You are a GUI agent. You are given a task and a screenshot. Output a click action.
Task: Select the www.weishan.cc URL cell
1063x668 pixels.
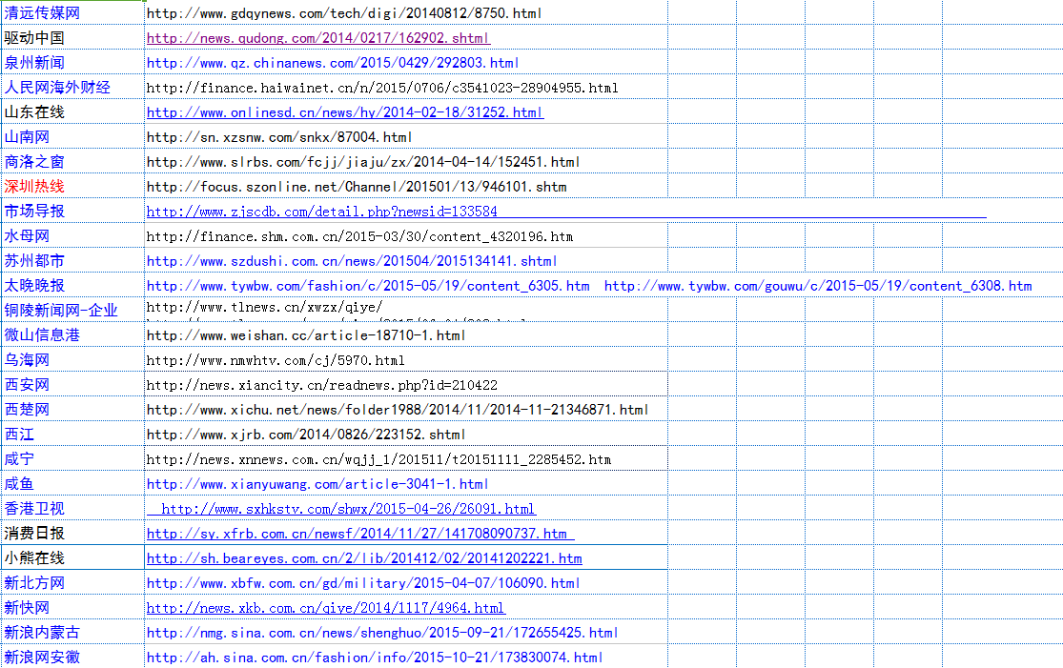tap(406, 335)
